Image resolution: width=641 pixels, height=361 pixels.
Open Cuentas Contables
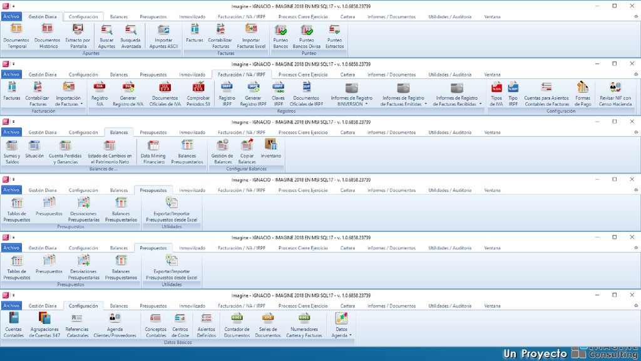click(14, 325)
